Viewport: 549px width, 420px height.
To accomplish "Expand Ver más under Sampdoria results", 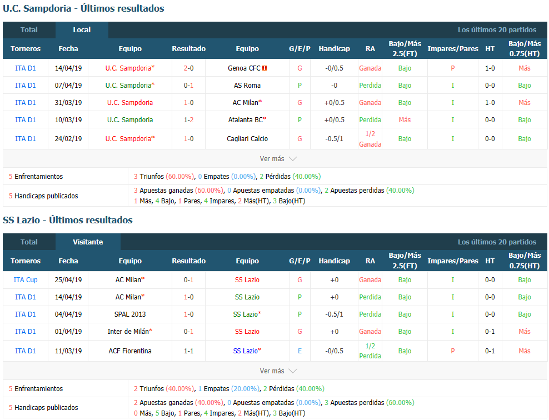I will (x=278, y=159).
